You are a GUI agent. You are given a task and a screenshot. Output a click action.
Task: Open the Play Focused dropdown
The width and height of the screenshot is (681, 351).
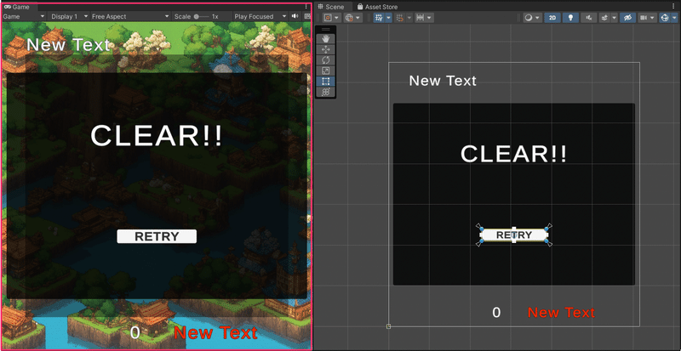click(x=260, y=16)
